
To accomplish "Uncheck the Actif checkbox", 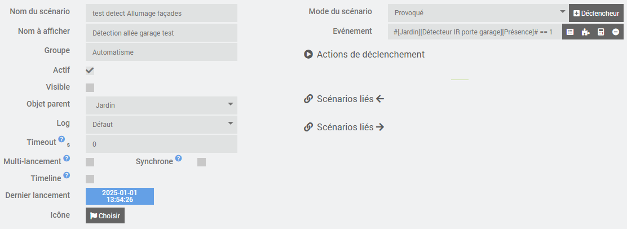I will 90,71.
